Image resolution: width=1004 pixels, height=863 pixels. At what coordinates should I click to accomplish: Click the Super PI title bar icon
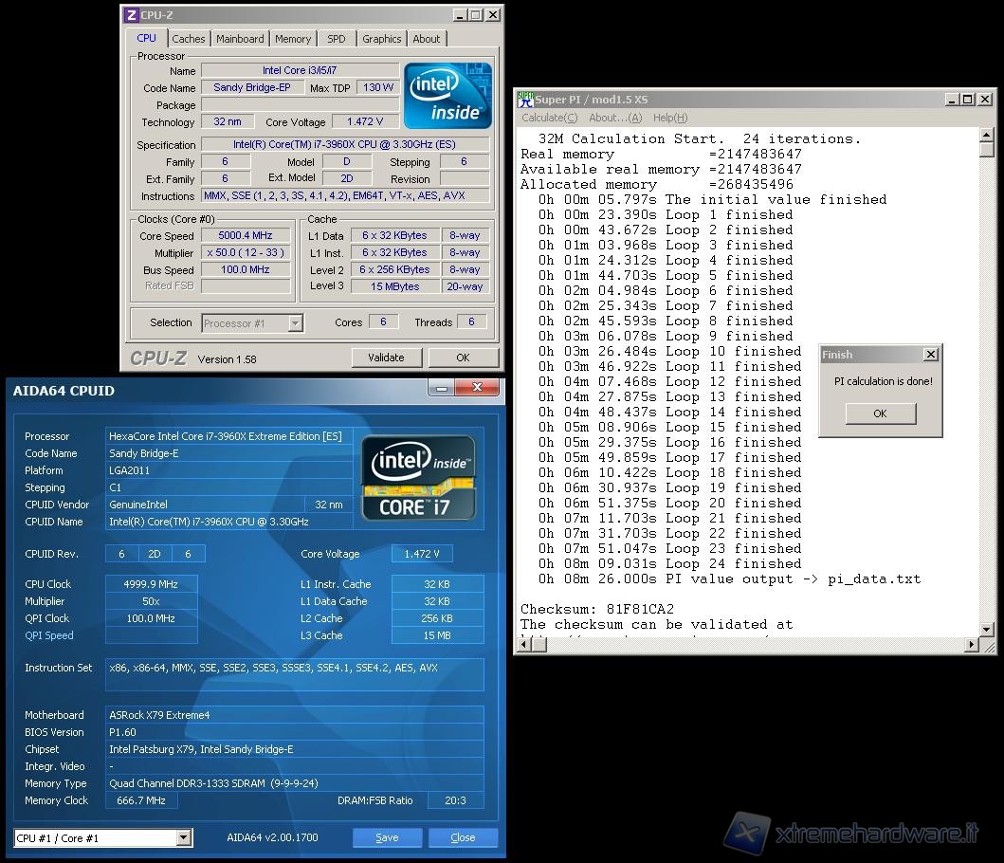[525, 100]
